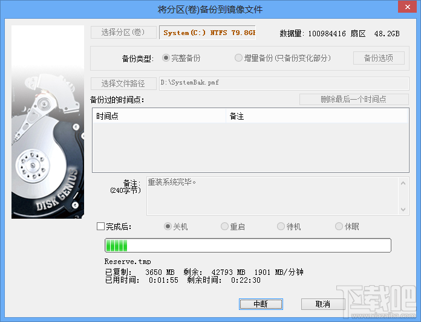Click the Reserve.tmp current file label
This screenshot has height=322, width=421.
(x=128, y=262)
